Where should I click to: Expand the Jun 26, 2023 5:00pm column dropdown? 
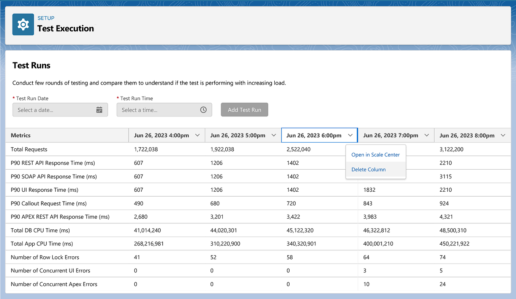point(274,135)
